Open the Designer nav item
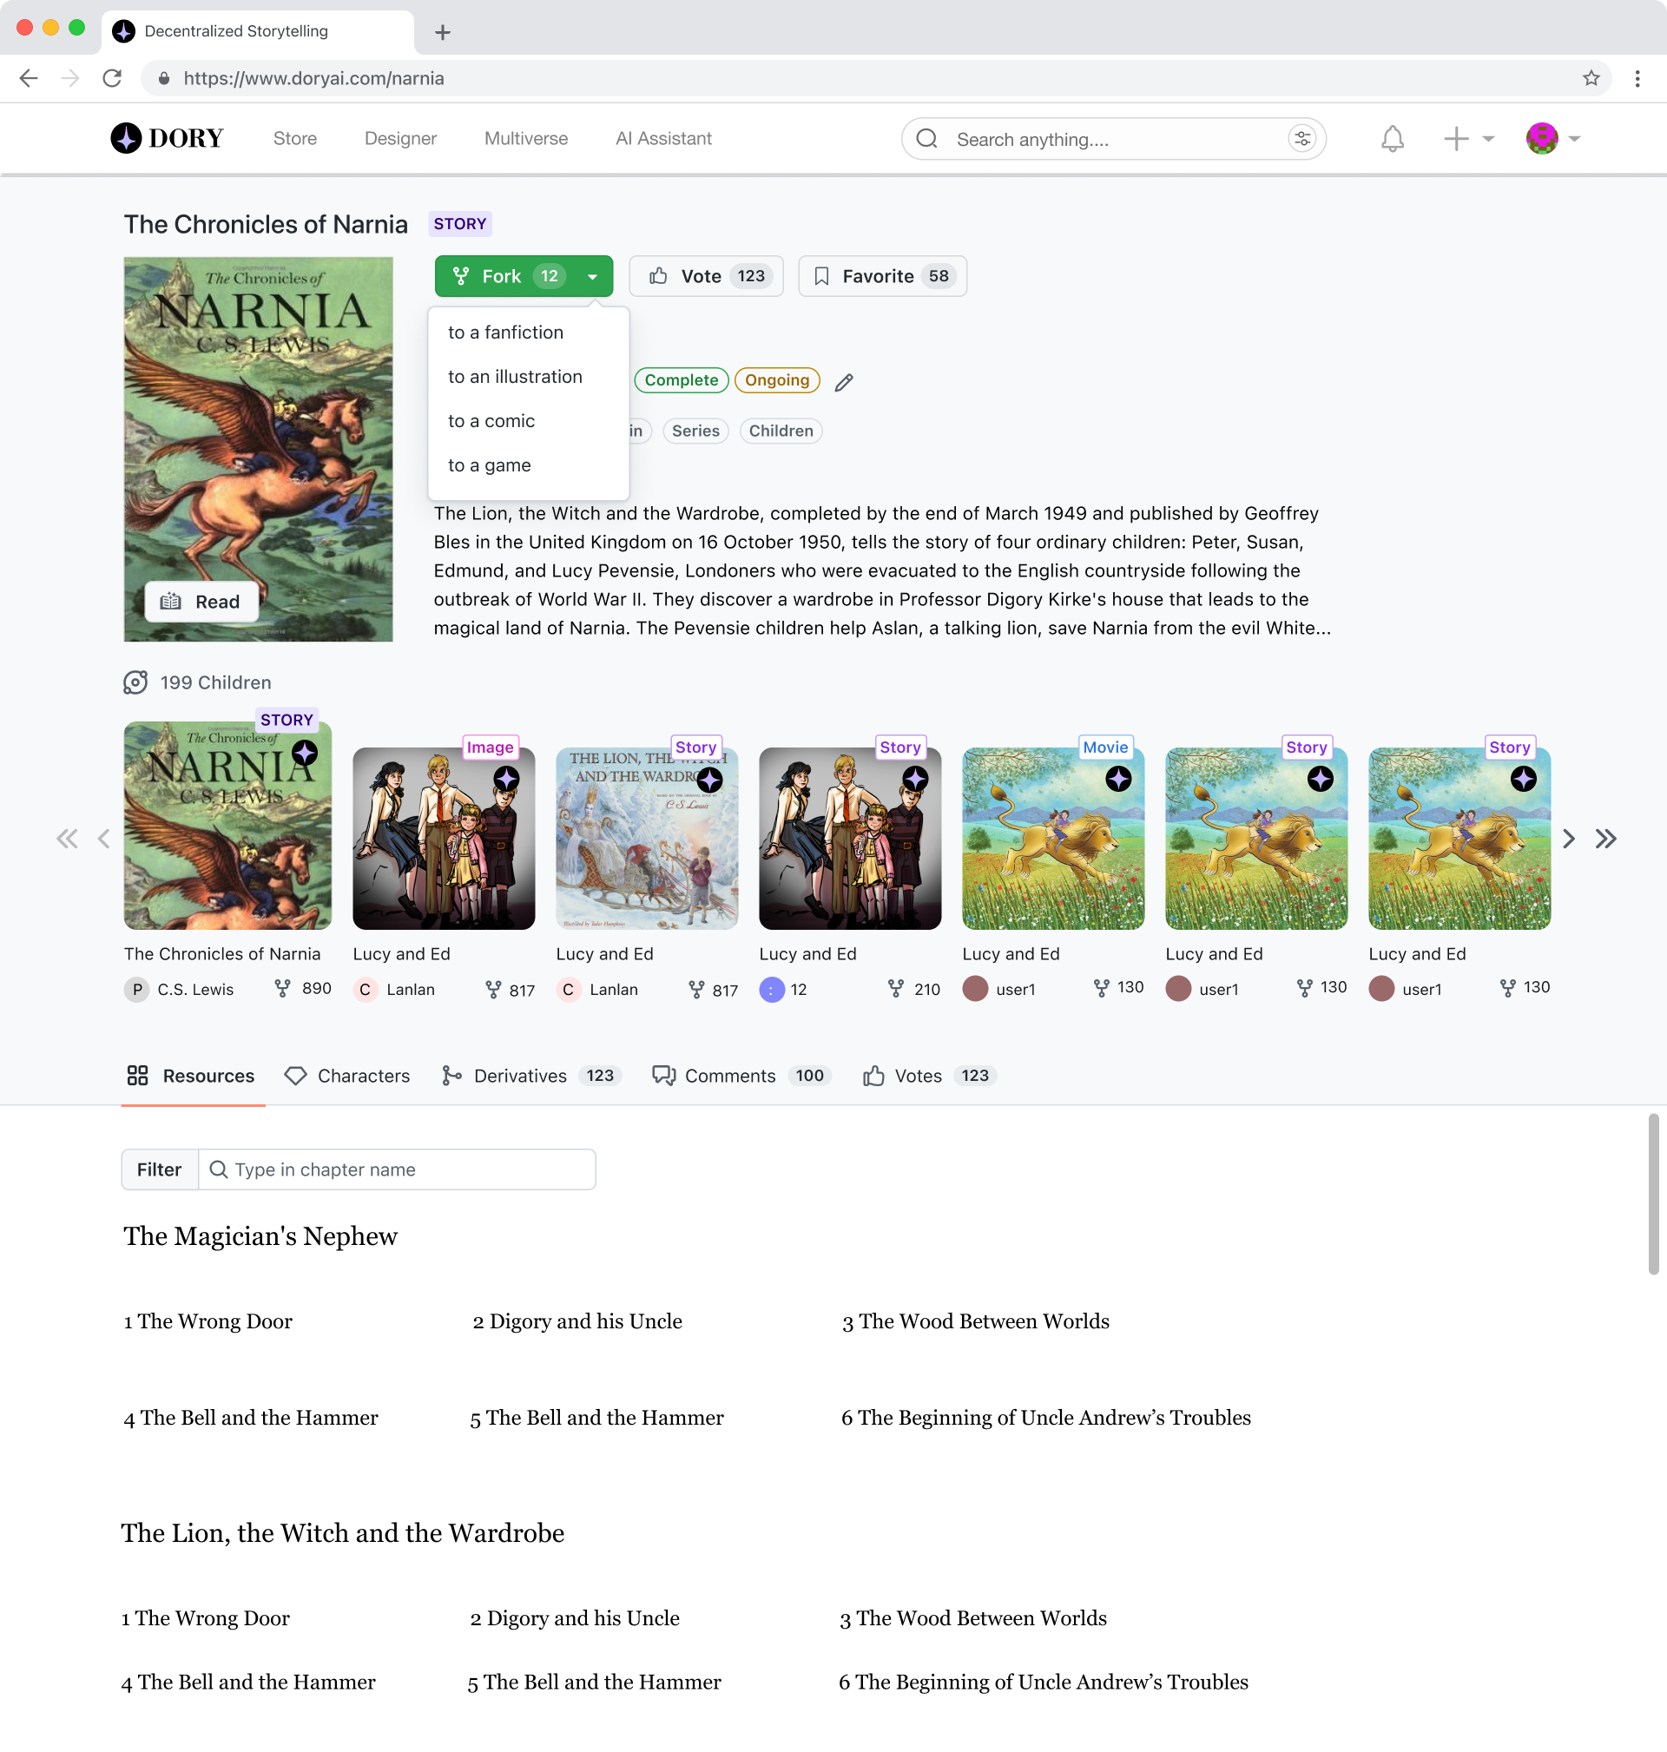 click(x=400, y=139)
